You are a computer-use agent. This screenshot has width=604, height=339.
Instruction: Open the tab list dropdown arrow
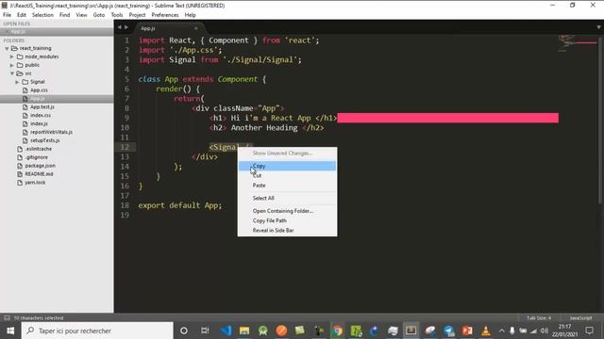tap(598, 27)
